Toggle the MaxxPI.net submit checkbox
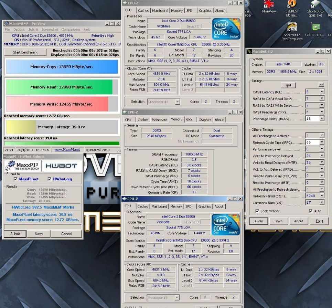This screenshot has width=332, height=308. pos(15,179)
